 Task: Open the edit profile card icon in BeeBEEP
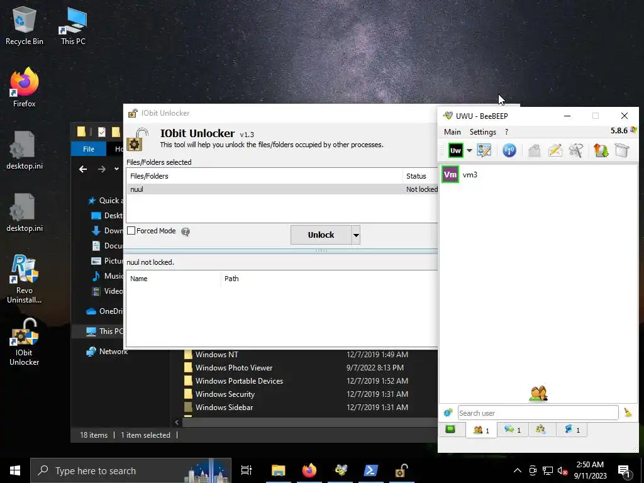(x=484, y=150)
